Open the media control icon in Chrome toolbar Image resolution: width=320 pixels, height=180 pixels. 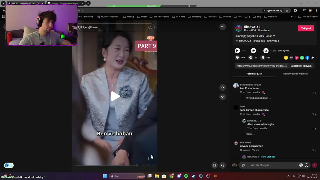point(304,10)
